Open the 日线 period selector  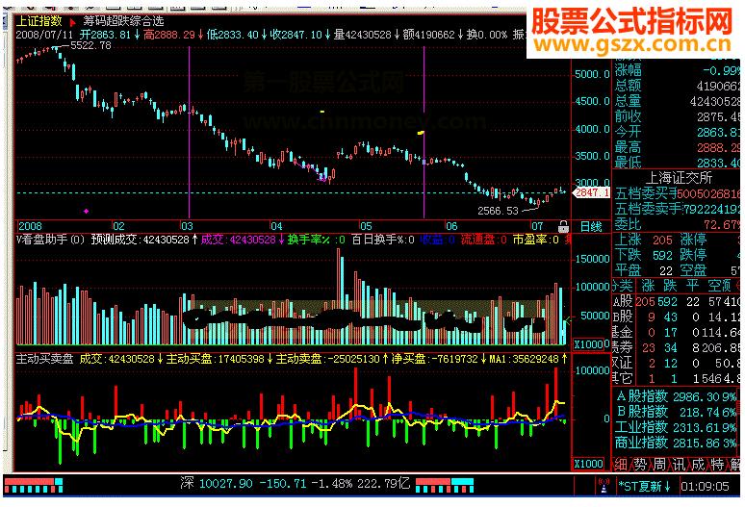(591, 226)
